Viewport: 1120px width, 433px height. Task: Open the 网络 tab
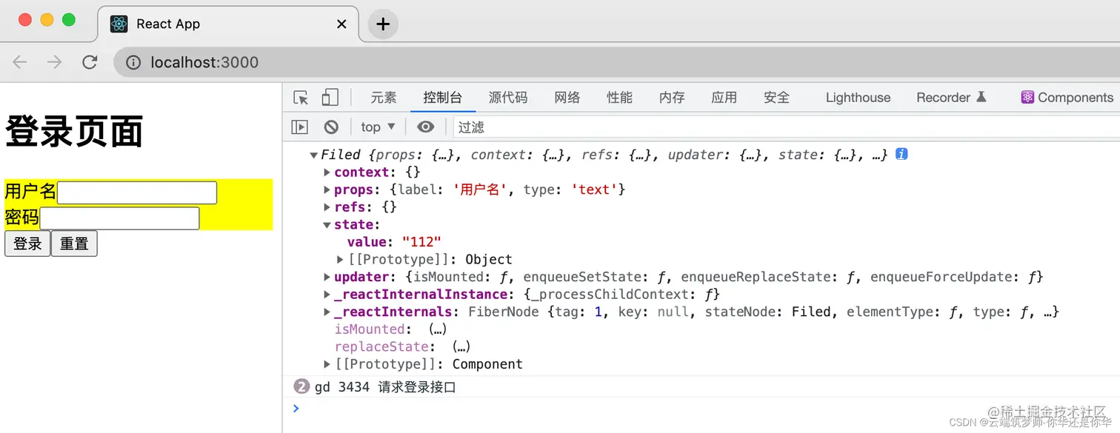pyautogui.click(x=567, y=97)
